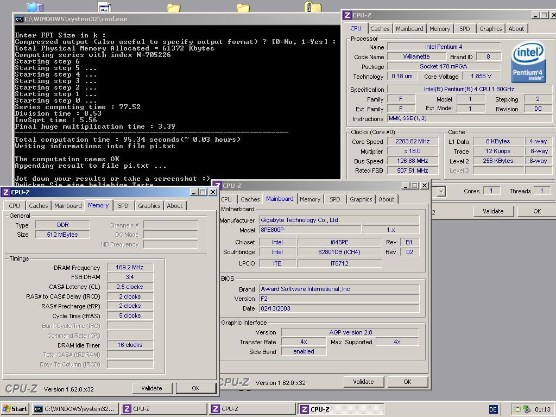Click Validate in Mainboard window

[363, 382]
